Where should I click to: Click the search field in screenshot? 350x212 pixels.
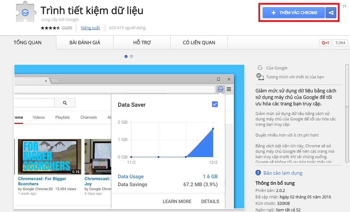34,103
